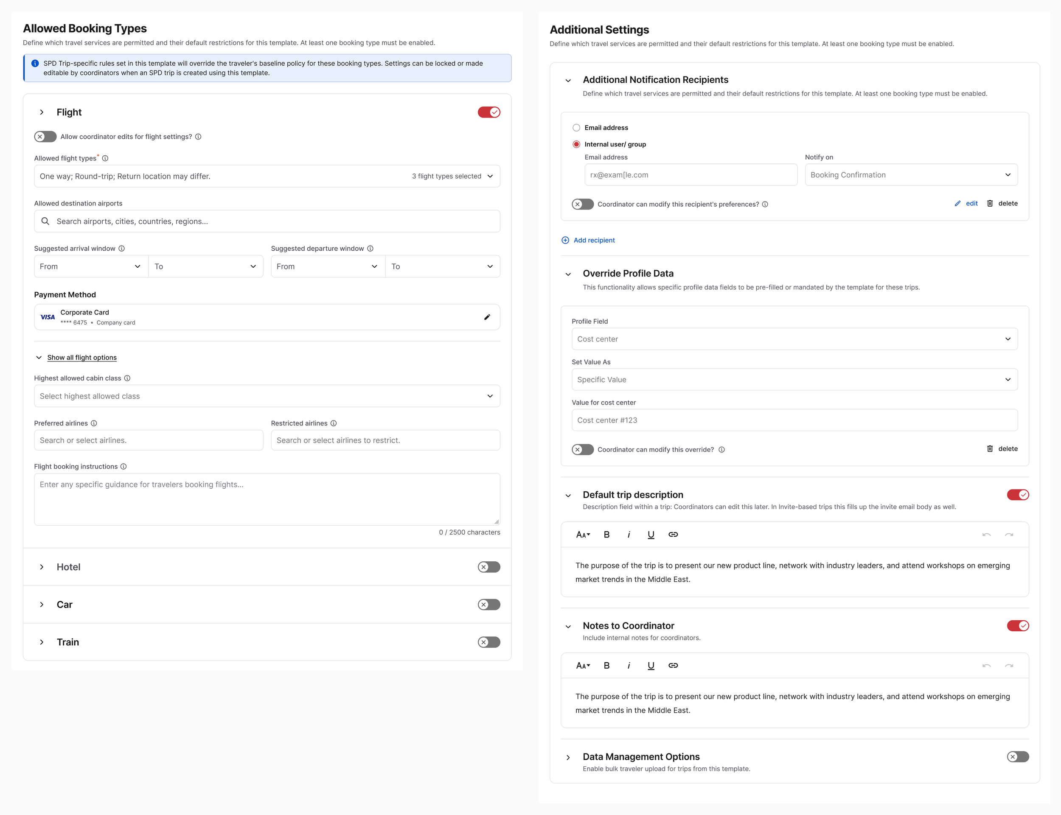Toggle bold in Default trip description editor
The height and width of the screenshot is (815, 1061).
(x=606, y=535)
